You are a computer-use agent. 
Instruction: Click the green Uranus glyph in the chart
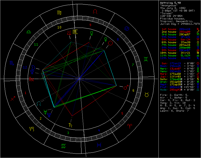tap(45, 112)
